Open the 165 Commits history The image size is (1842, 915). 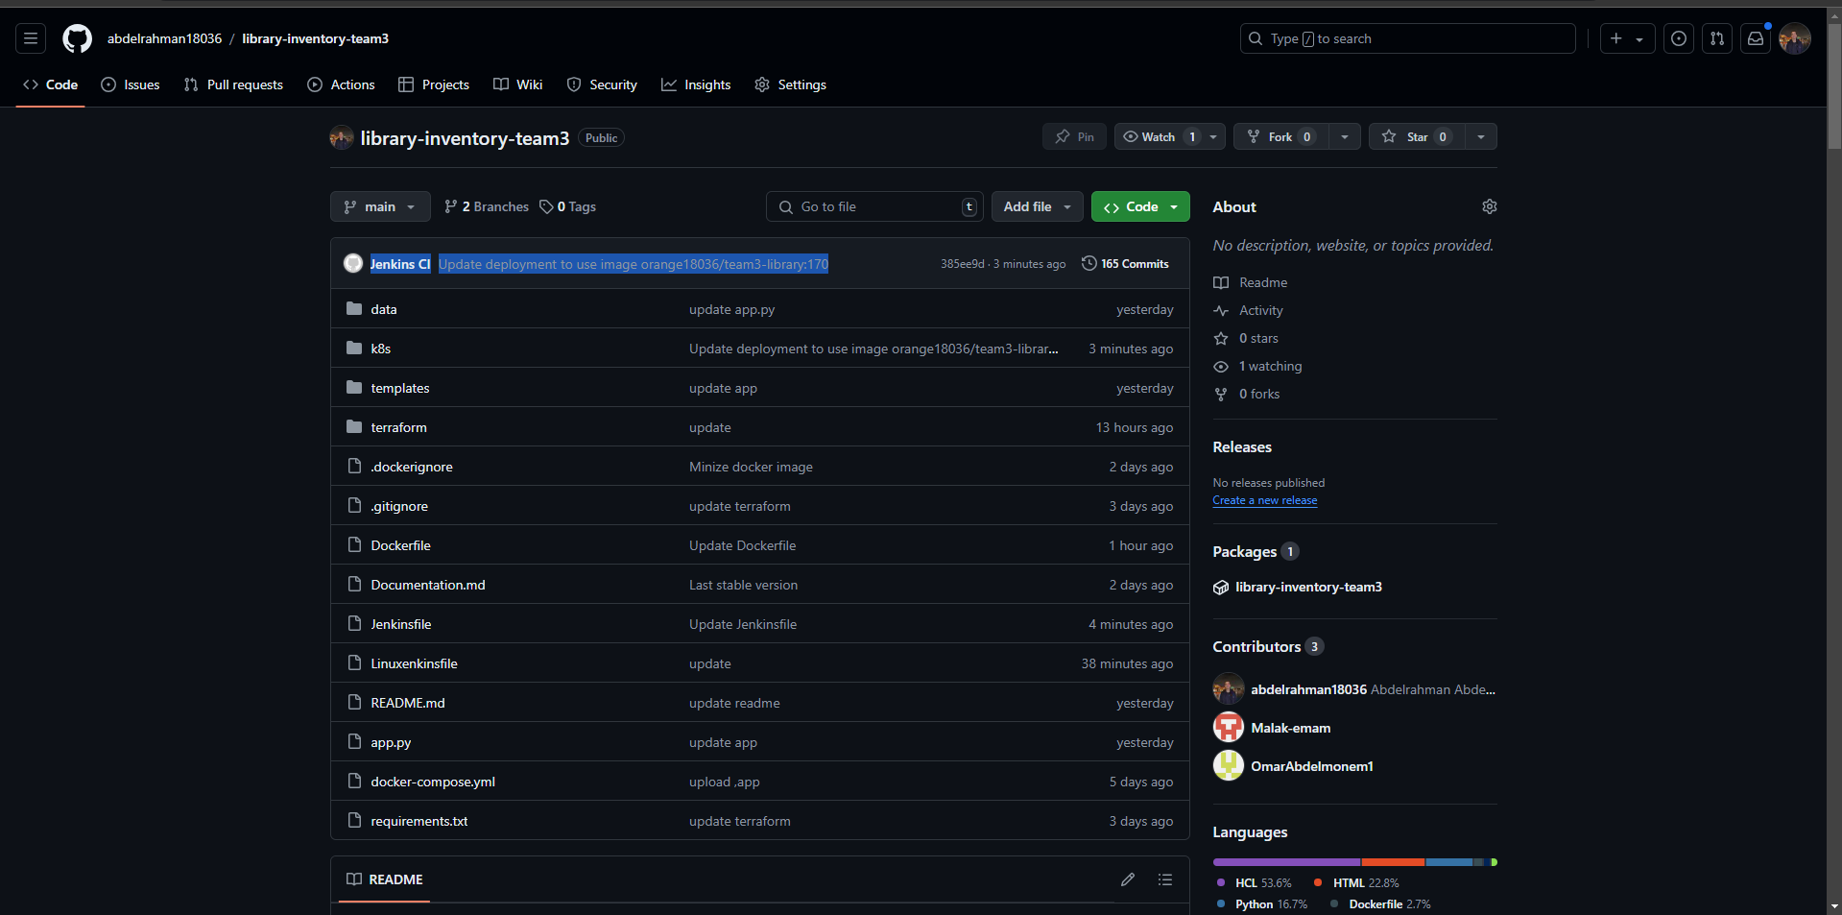[x=1125, y=263]
